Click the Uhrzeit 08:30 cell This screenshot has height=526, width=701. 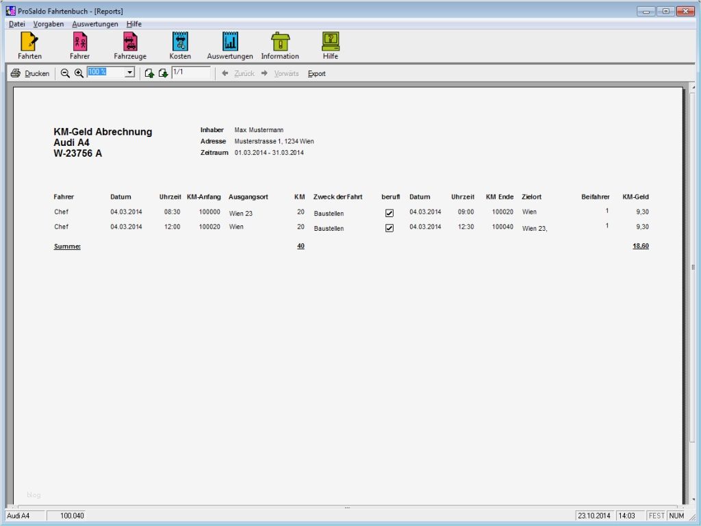coord(172,212)
